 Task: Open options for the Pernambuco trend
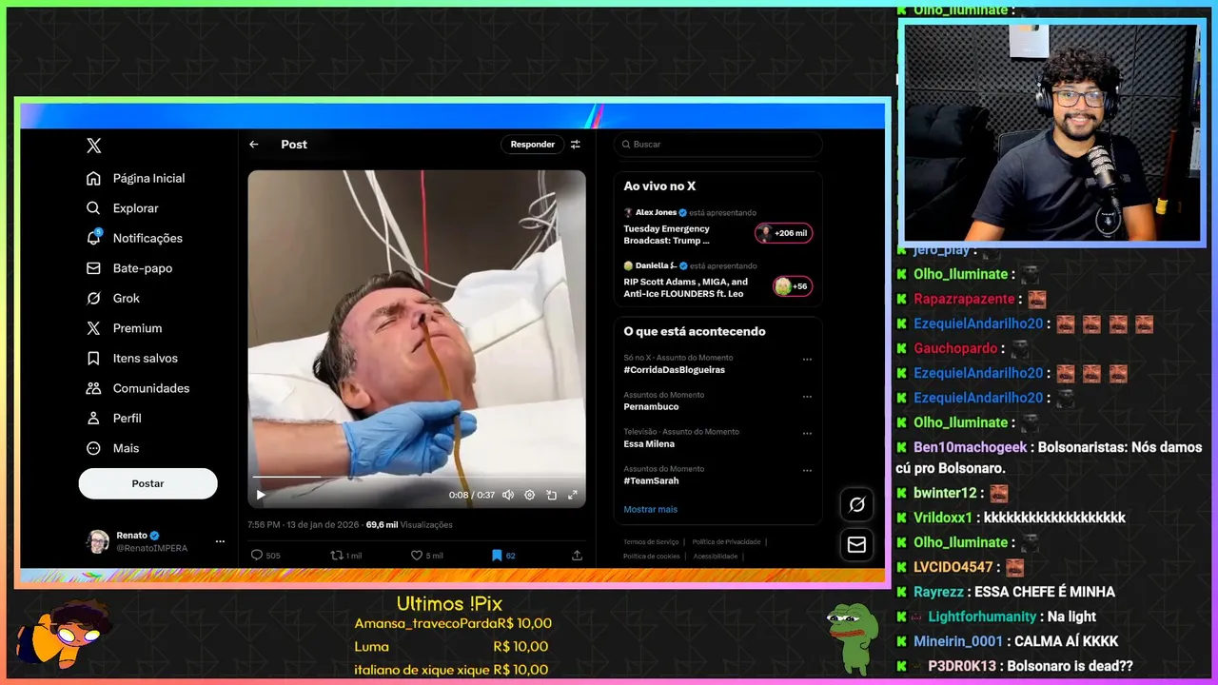pyautogui.click(x=807, y=397)
